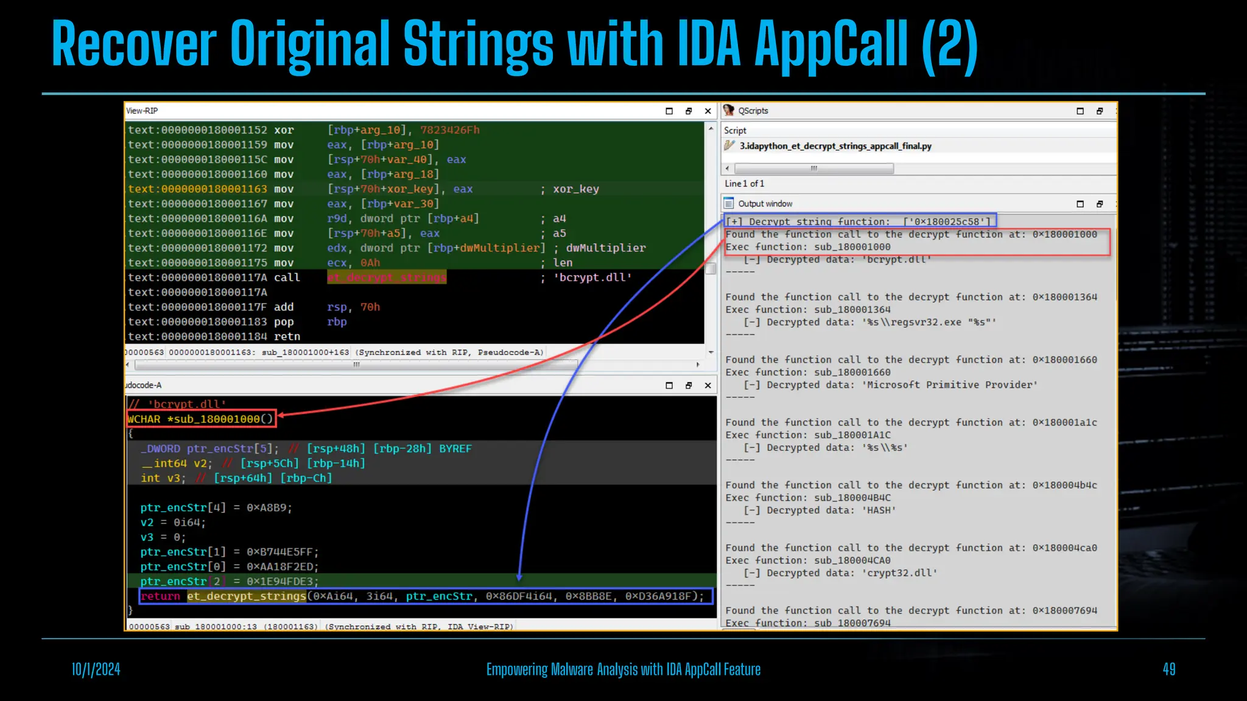1247x701 pixels.
Task: Click the View-RIP horizontal scrollbar right arrow
Action: coord(698,364)
